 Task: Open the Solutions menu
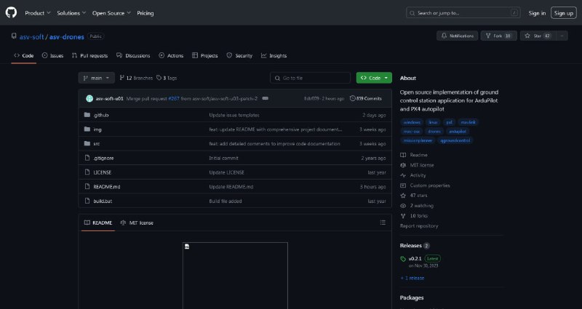point(71,13)
